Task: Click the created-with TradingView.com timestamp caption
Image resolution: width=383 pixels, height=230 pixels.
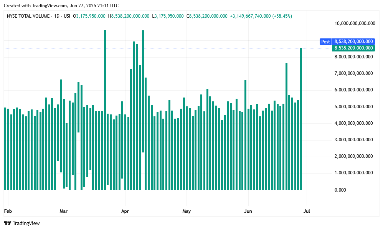Action: click(x=61, y=6)
